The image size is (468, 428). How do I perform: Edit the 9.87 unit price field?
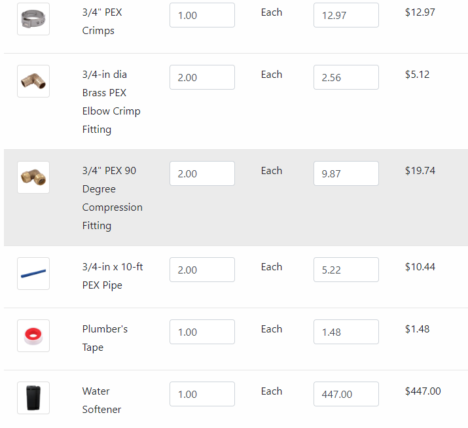point(346,173)
